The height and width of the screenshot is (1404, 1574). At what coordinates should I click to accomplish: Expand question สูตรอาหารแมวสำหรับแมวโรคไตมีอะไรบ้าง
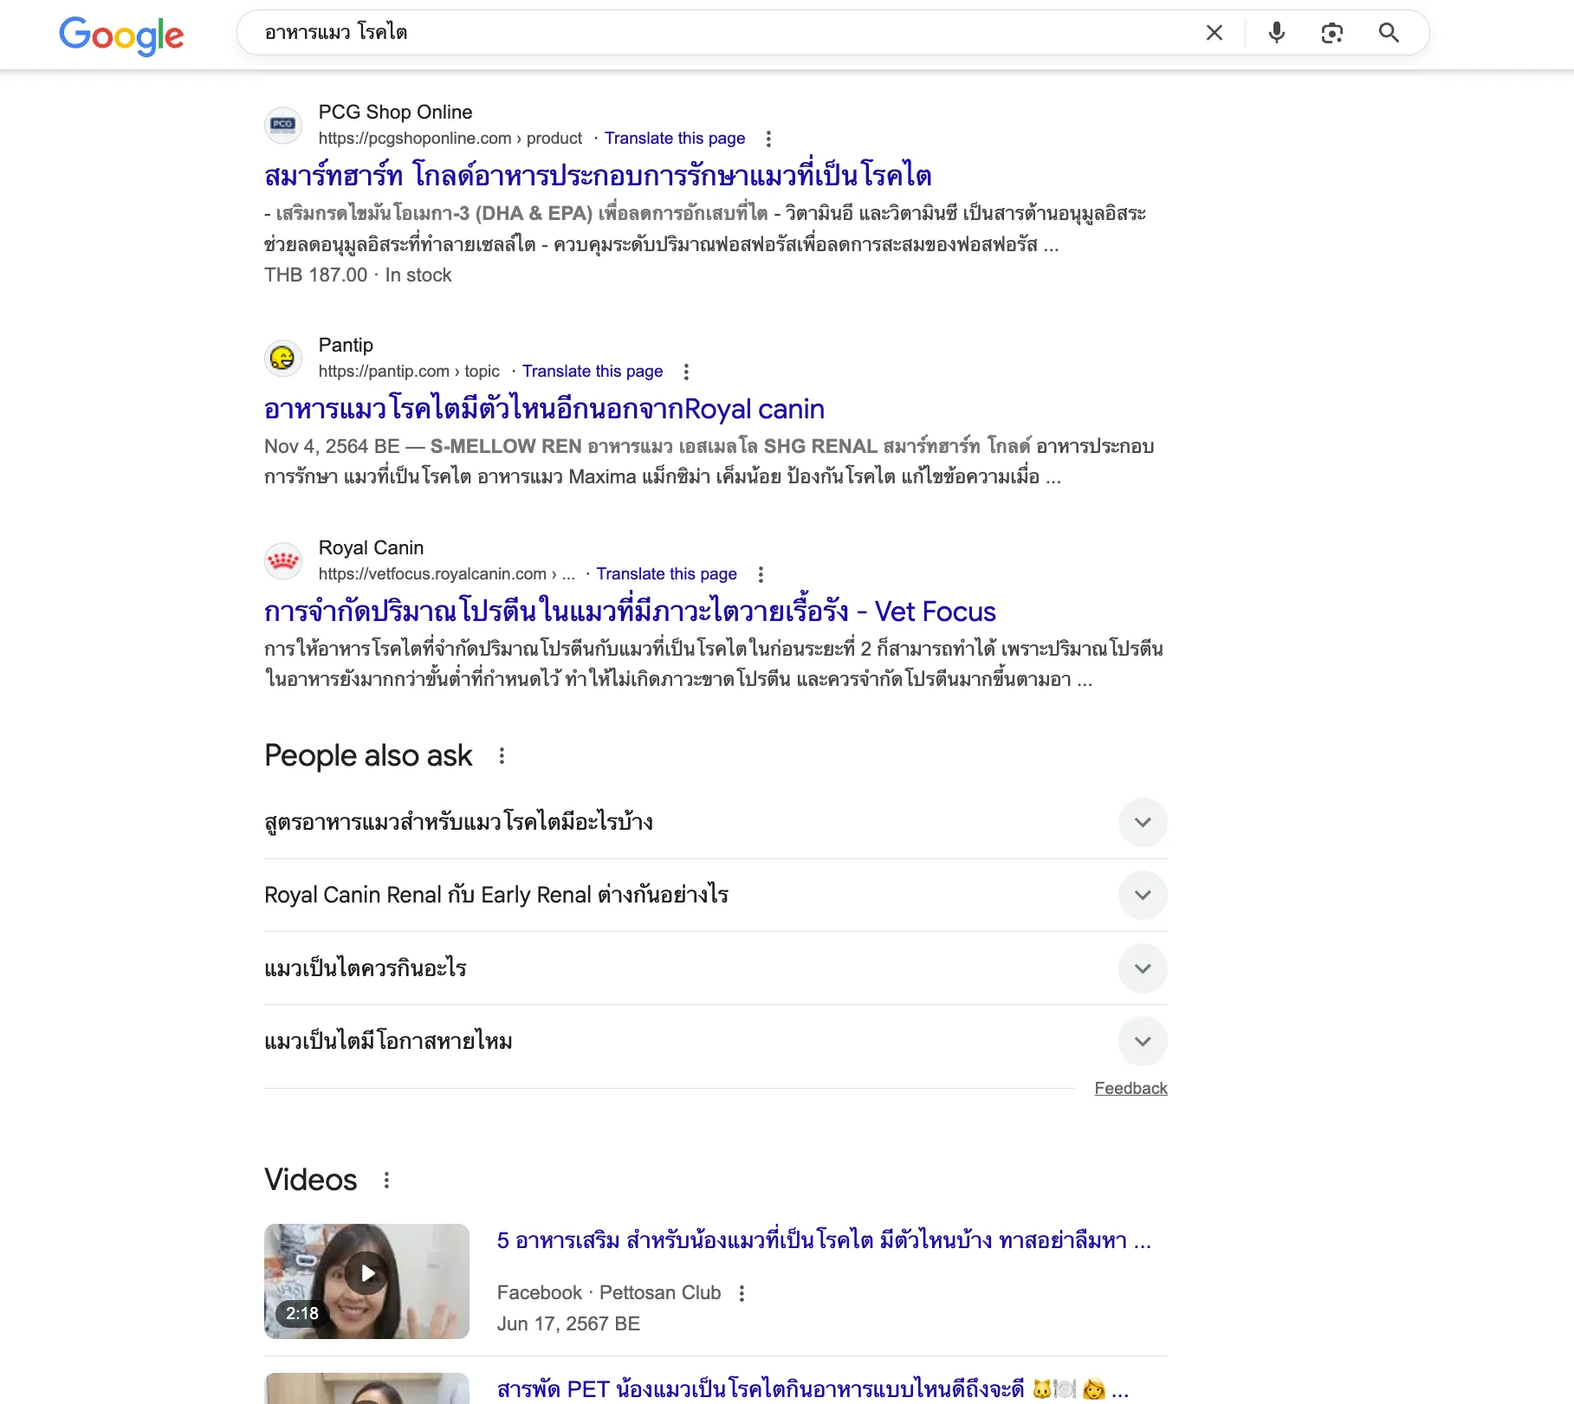pos(716,822)
